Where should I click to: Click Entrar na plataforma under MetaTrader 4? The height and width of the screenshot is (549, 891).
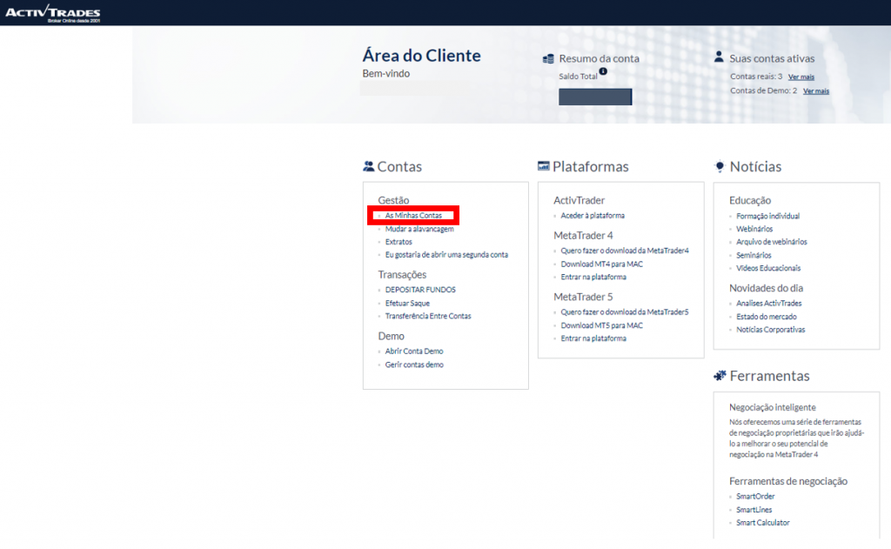tap(593, 277)
